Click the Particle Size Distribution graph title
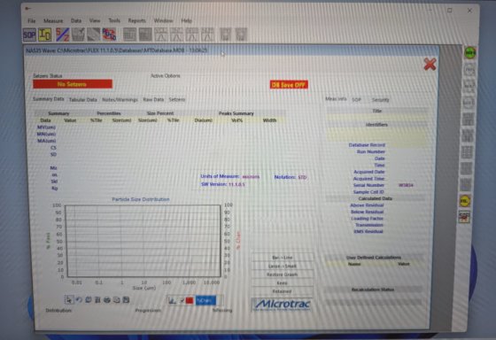Viewport: 496px width, 340px height. point(141,199)
